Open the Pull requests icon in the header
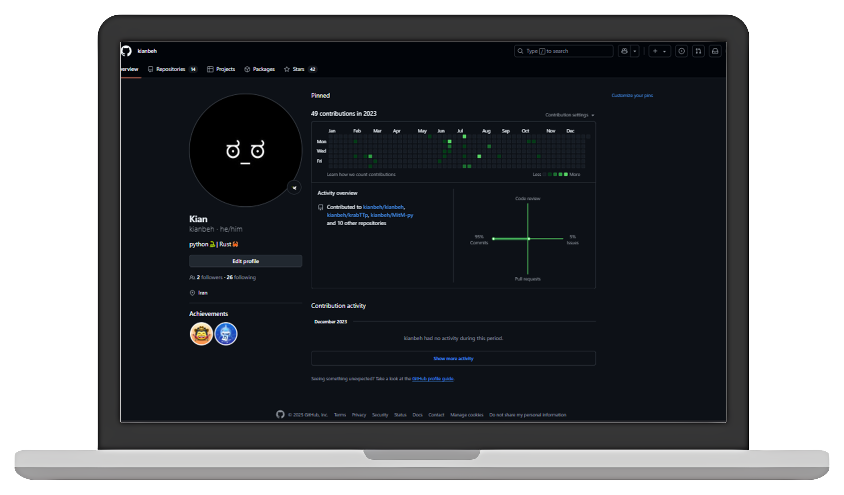Screen dimensions: 844x495 [x=698, y=51]
